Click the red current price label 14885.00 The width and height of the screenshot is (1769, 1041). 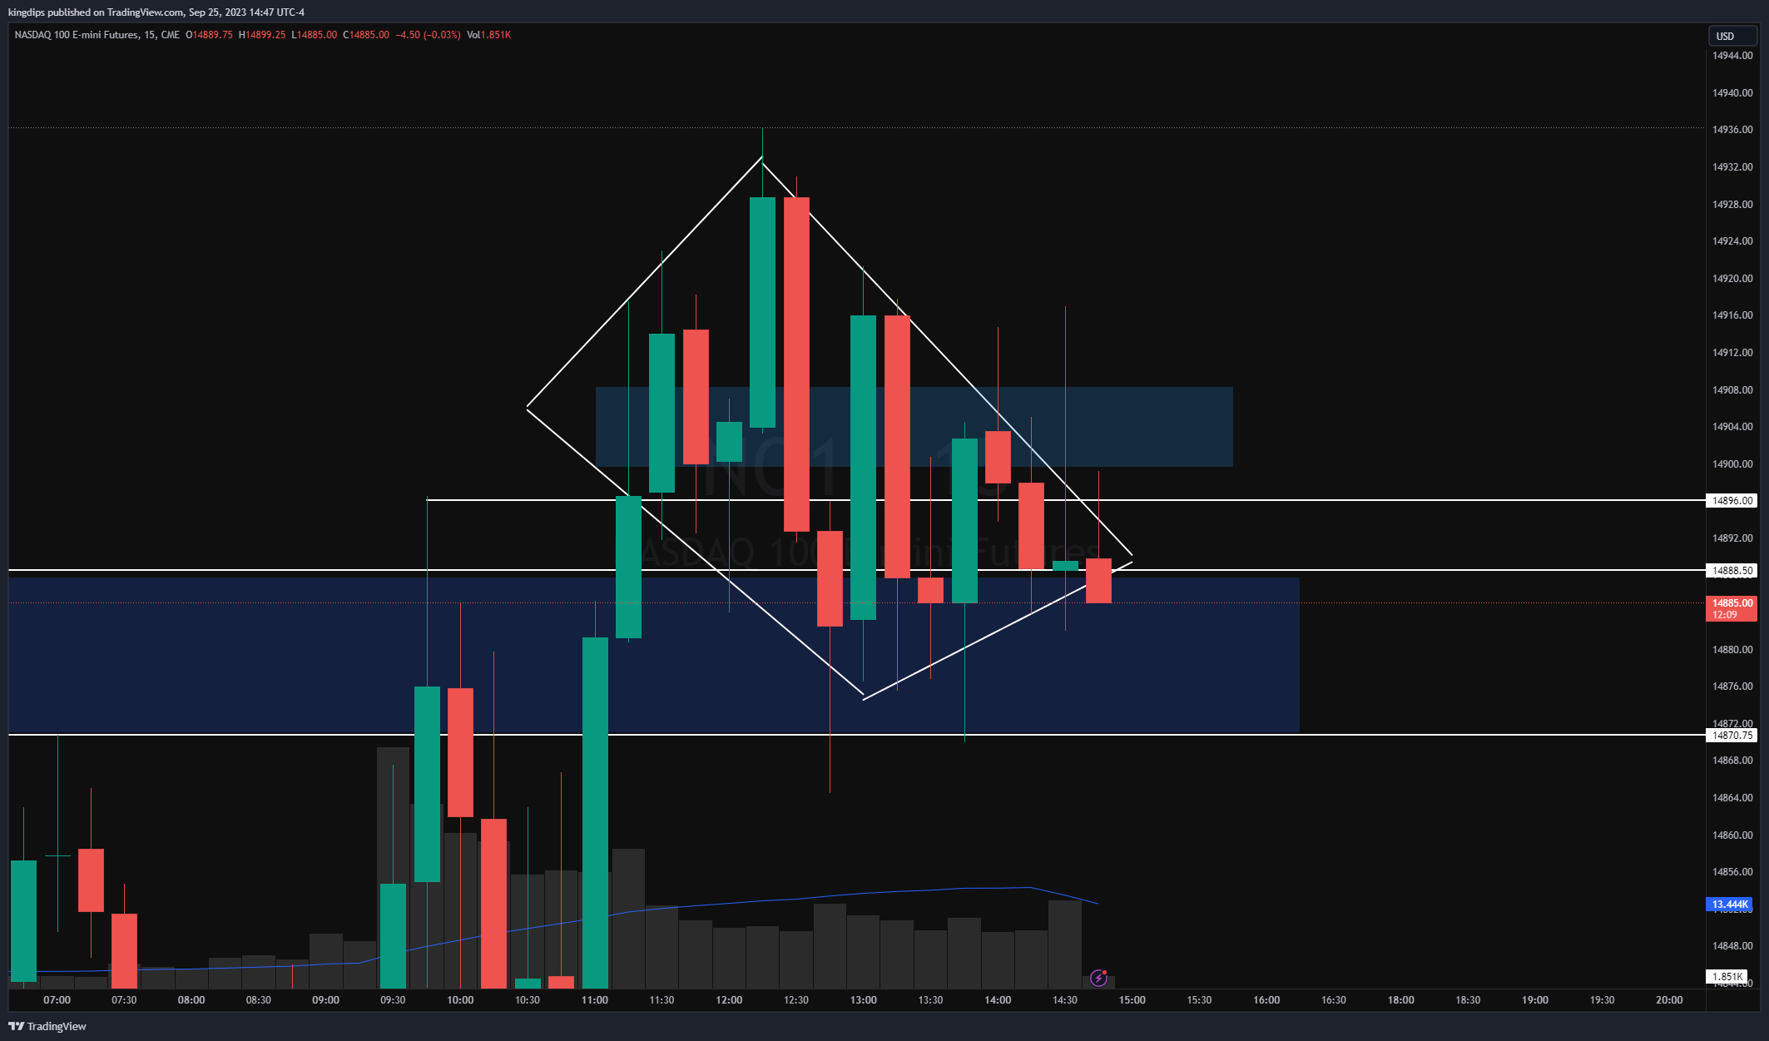point(1732,608)
